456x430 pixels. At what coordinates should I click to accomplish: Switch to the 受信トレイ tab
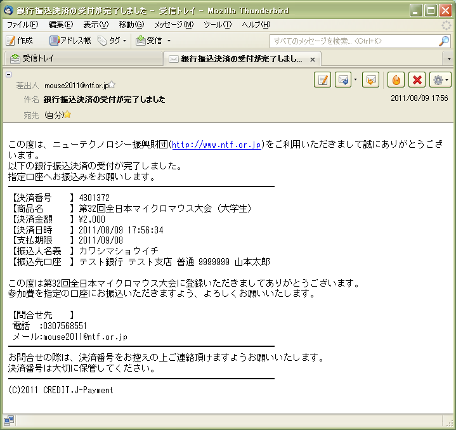click(84, 58)
